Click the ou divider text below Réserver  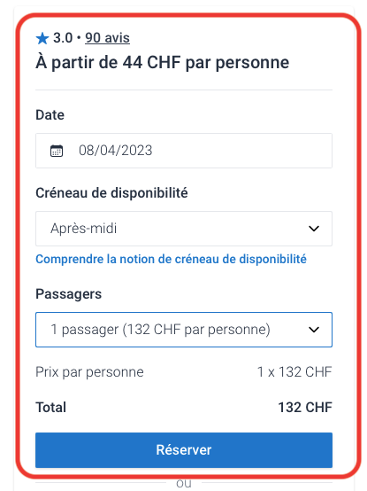(184, 483)
